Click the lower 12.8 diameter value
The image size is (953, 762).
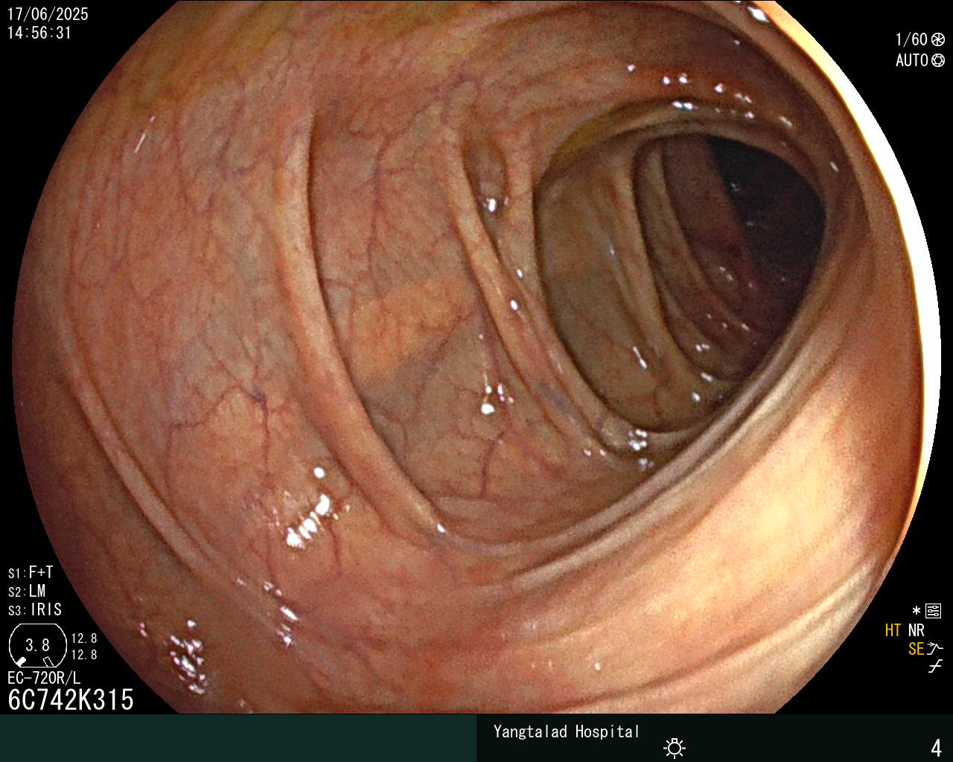(84, 655)
